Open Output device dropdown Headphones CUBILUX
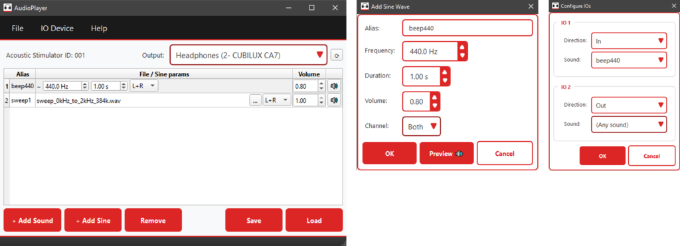680x246 pixels. click(x=248, y=55)
